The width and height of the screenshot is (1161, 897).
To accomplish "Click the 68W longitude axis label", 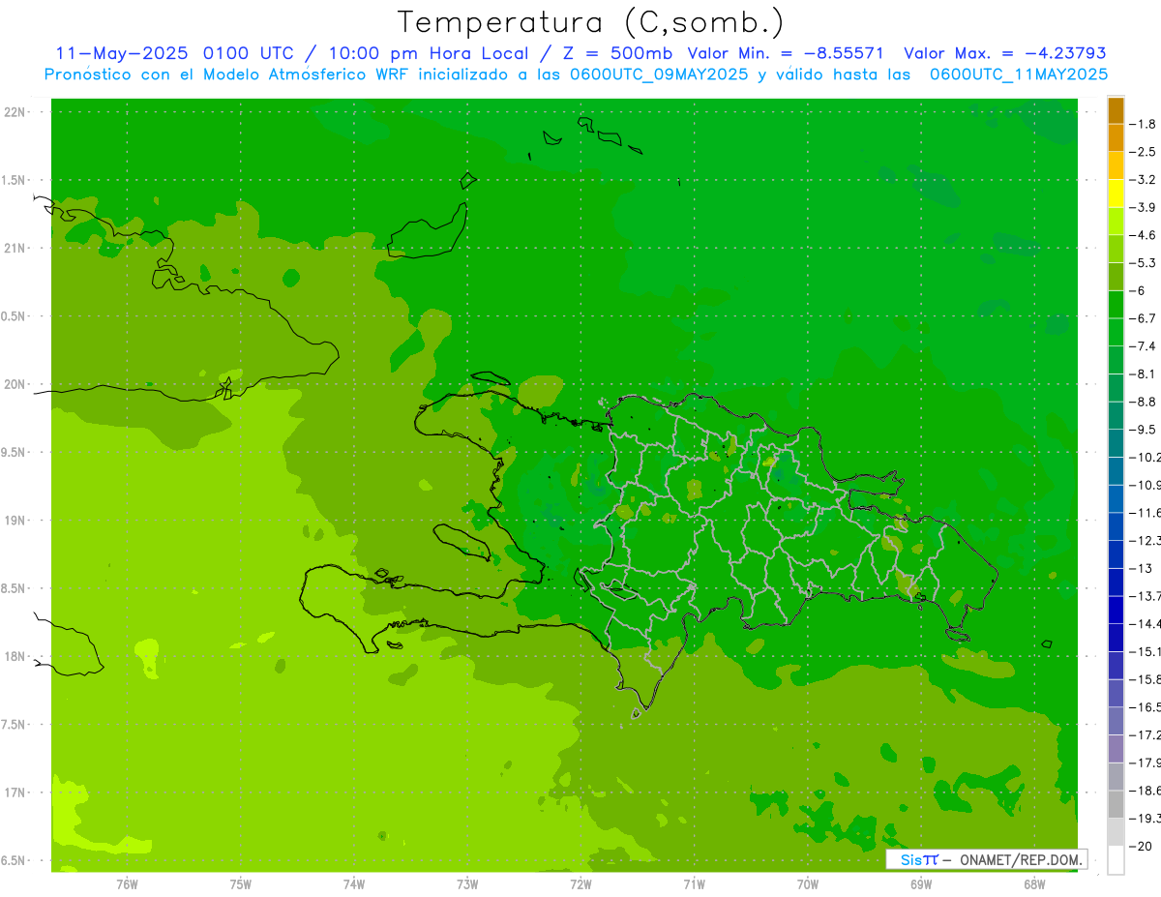I will pos(1034,884).
